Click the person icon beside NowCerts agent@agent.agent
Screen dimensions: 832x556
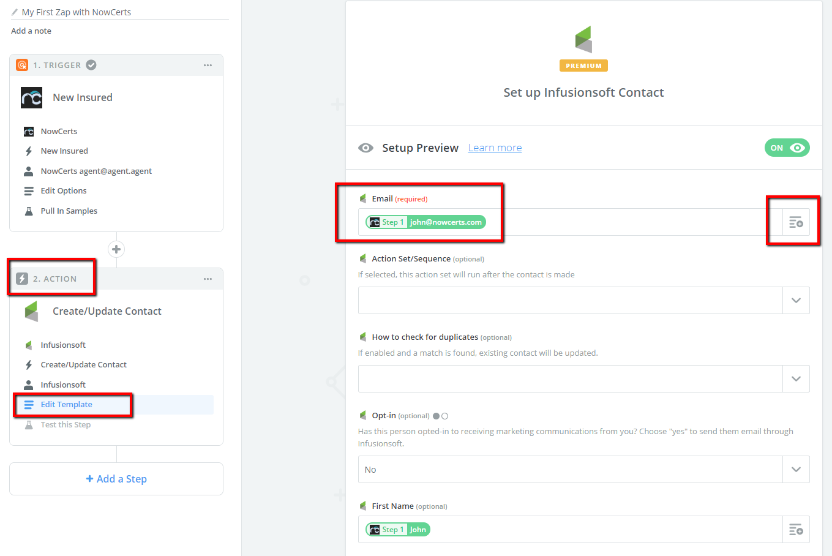(x=29, y=171)
